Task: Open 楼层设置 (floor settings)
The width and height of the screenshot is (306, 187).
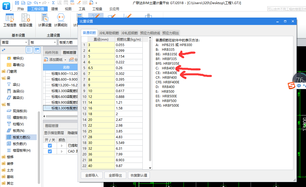Action: [26, 20]
